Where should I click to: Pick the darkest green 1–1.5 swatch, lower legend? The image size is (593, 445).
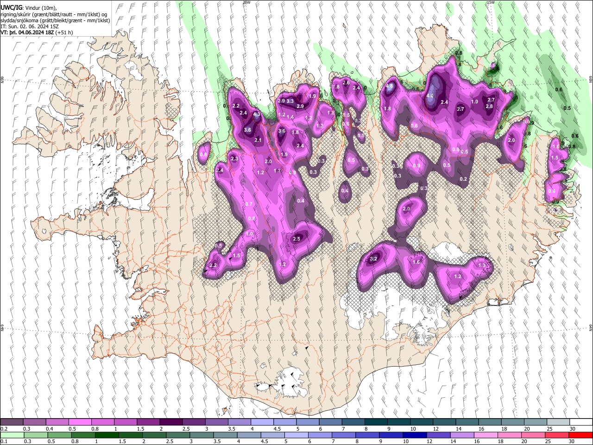107,435
